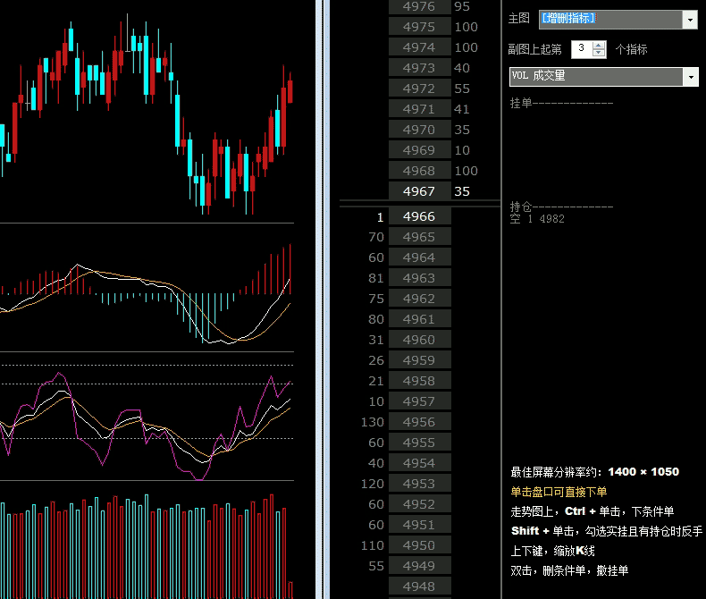The width and height of the screenshot is (706, 599).
Task: Click ask volume 35 beside 4967
Action: 462,191
